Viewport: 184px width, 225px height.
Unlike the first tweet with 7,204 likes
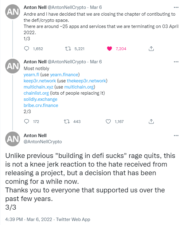point(109,49)
